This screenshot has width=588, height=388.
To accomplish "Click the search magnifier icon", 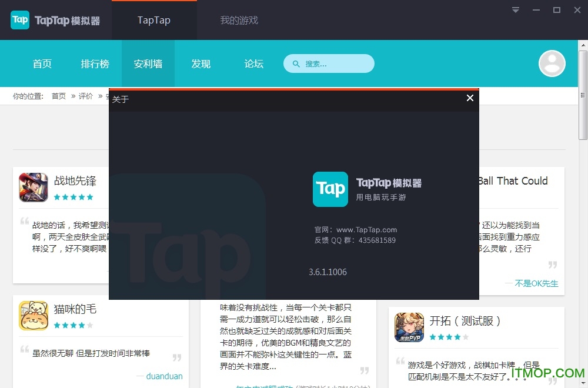I will point(296,63).
